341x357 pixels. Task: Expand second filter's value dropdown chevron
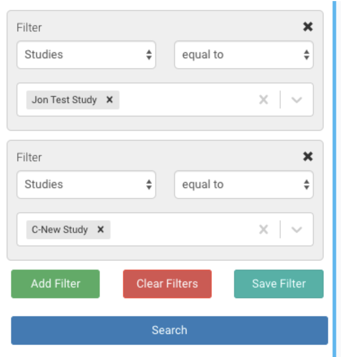(297, 230)
